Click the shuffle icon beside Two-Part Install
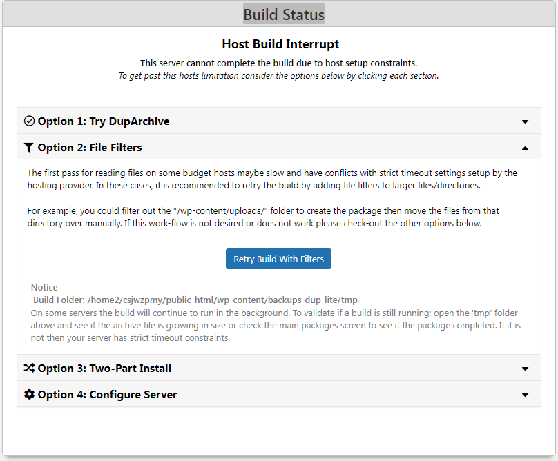This screenshot has height=461, width=558. pos(29,368)
